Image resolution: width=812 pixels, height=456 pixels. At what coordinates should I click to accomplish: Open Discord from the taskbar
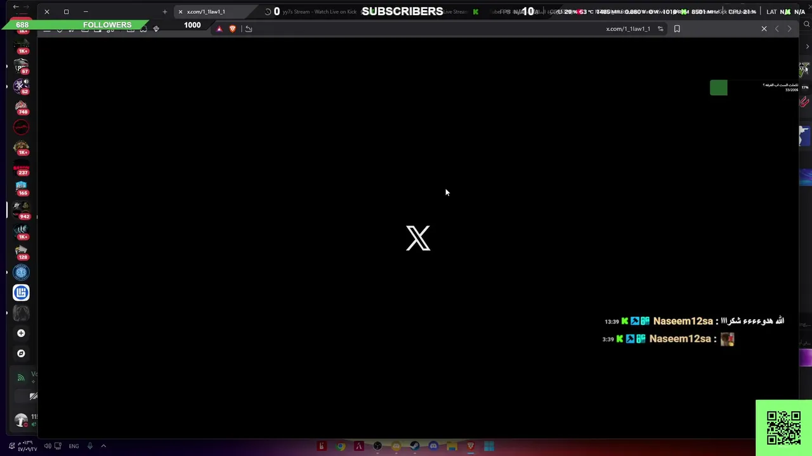(x=433, y=446)
